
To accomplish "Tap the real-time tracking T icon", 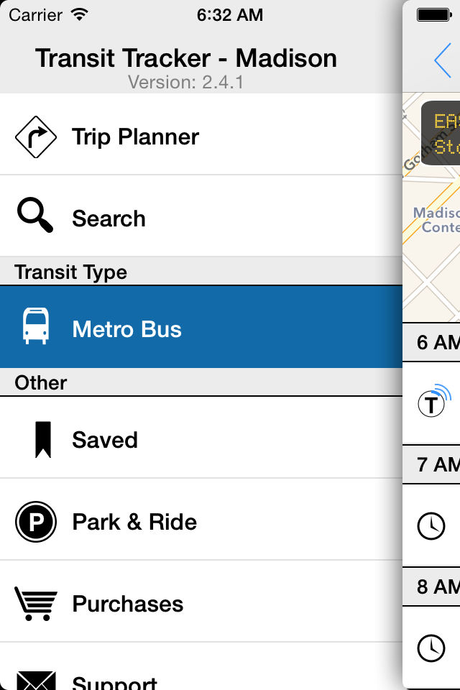I will click(x=433, y=402).
